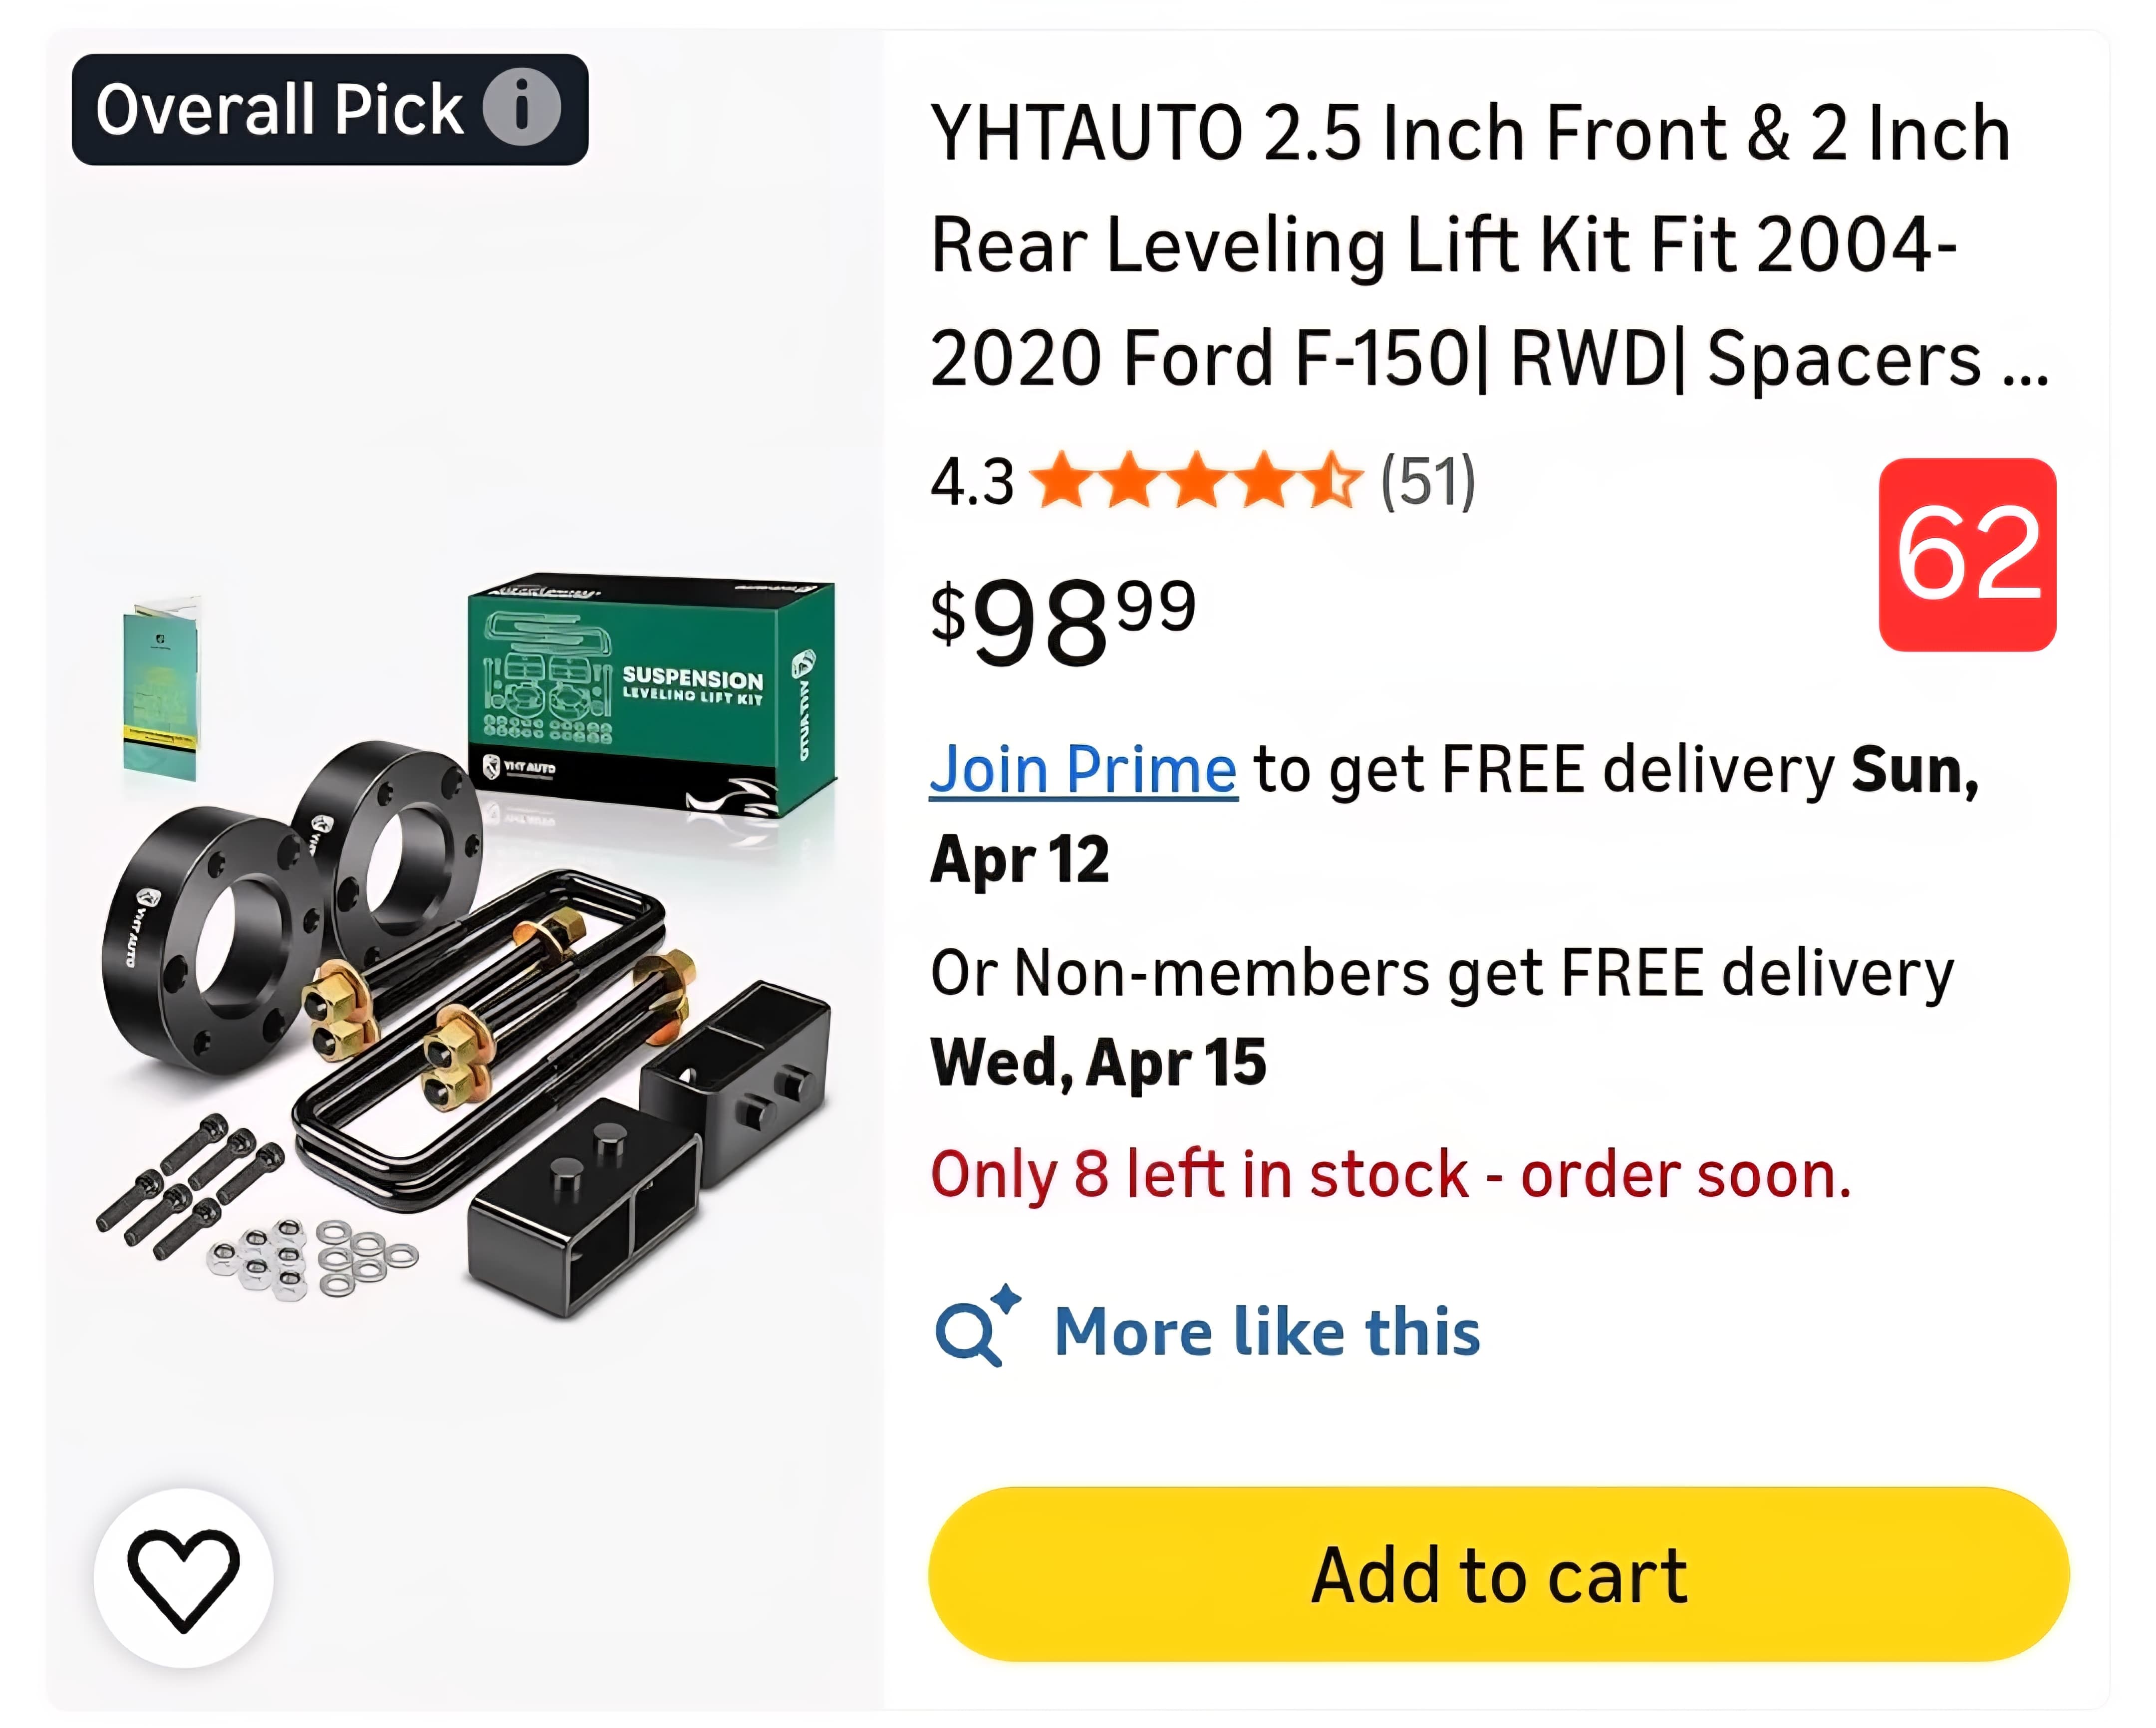Click the Wed, Apr 15 delivery date
This screenshot has width=2156, height=1728.
click(1097, 1063)
